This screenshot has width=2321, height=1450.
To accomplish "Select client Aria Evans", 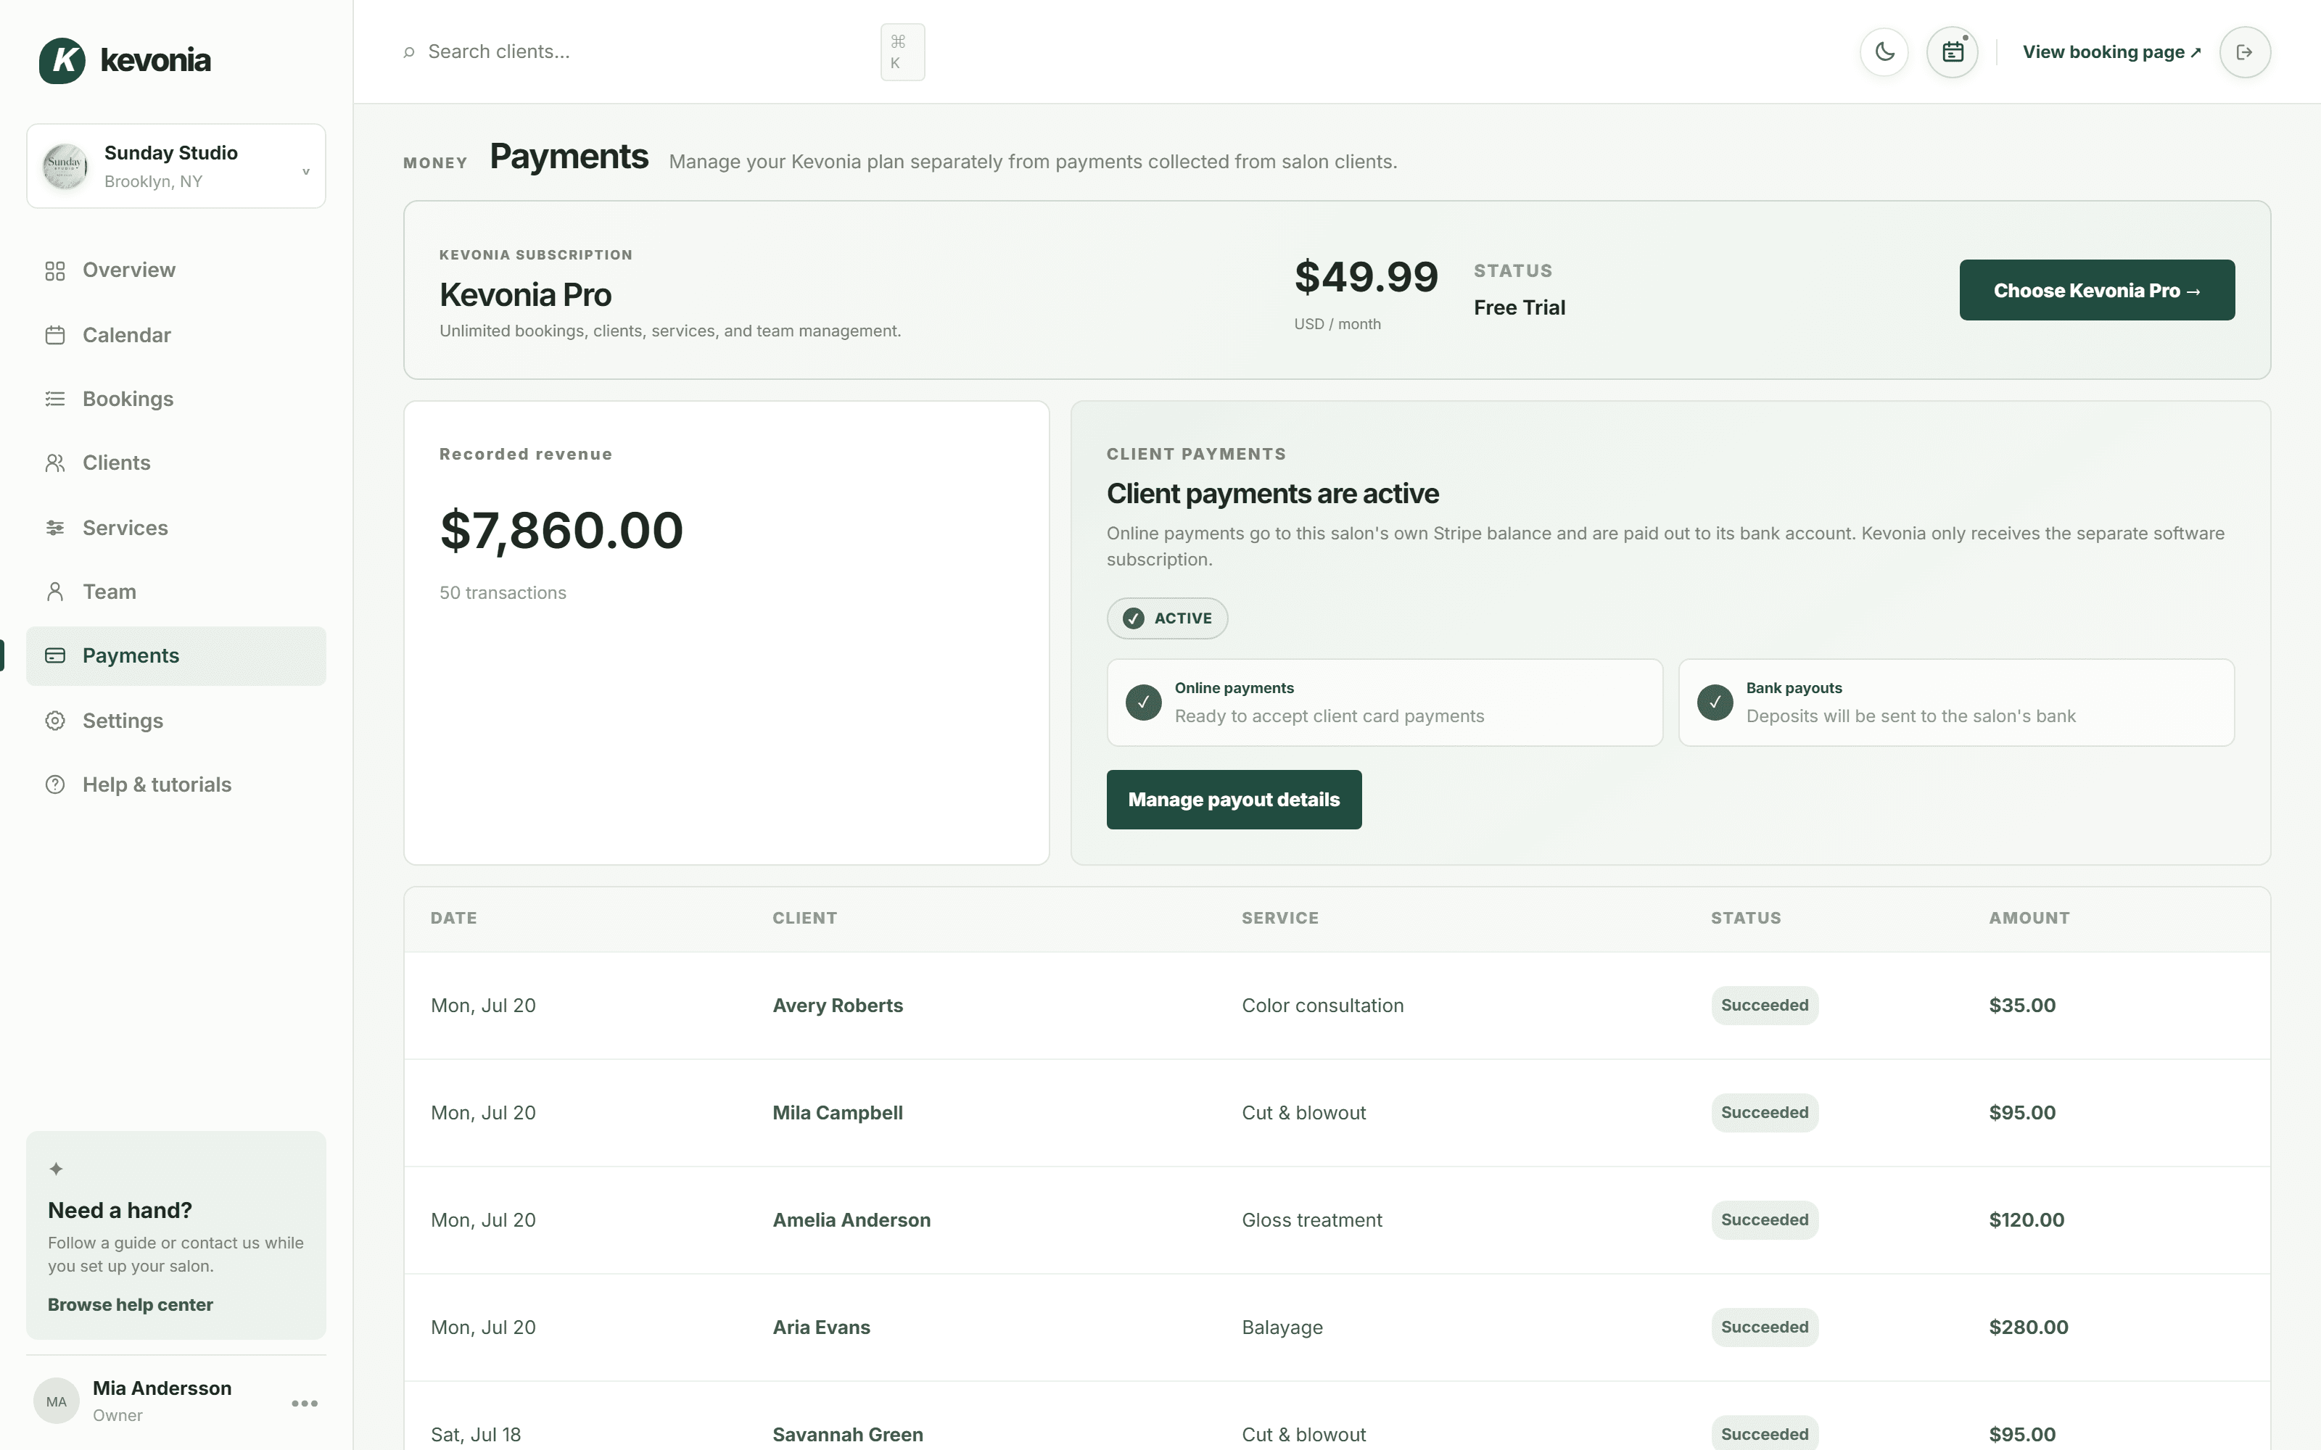I will tap(821, 1327).
